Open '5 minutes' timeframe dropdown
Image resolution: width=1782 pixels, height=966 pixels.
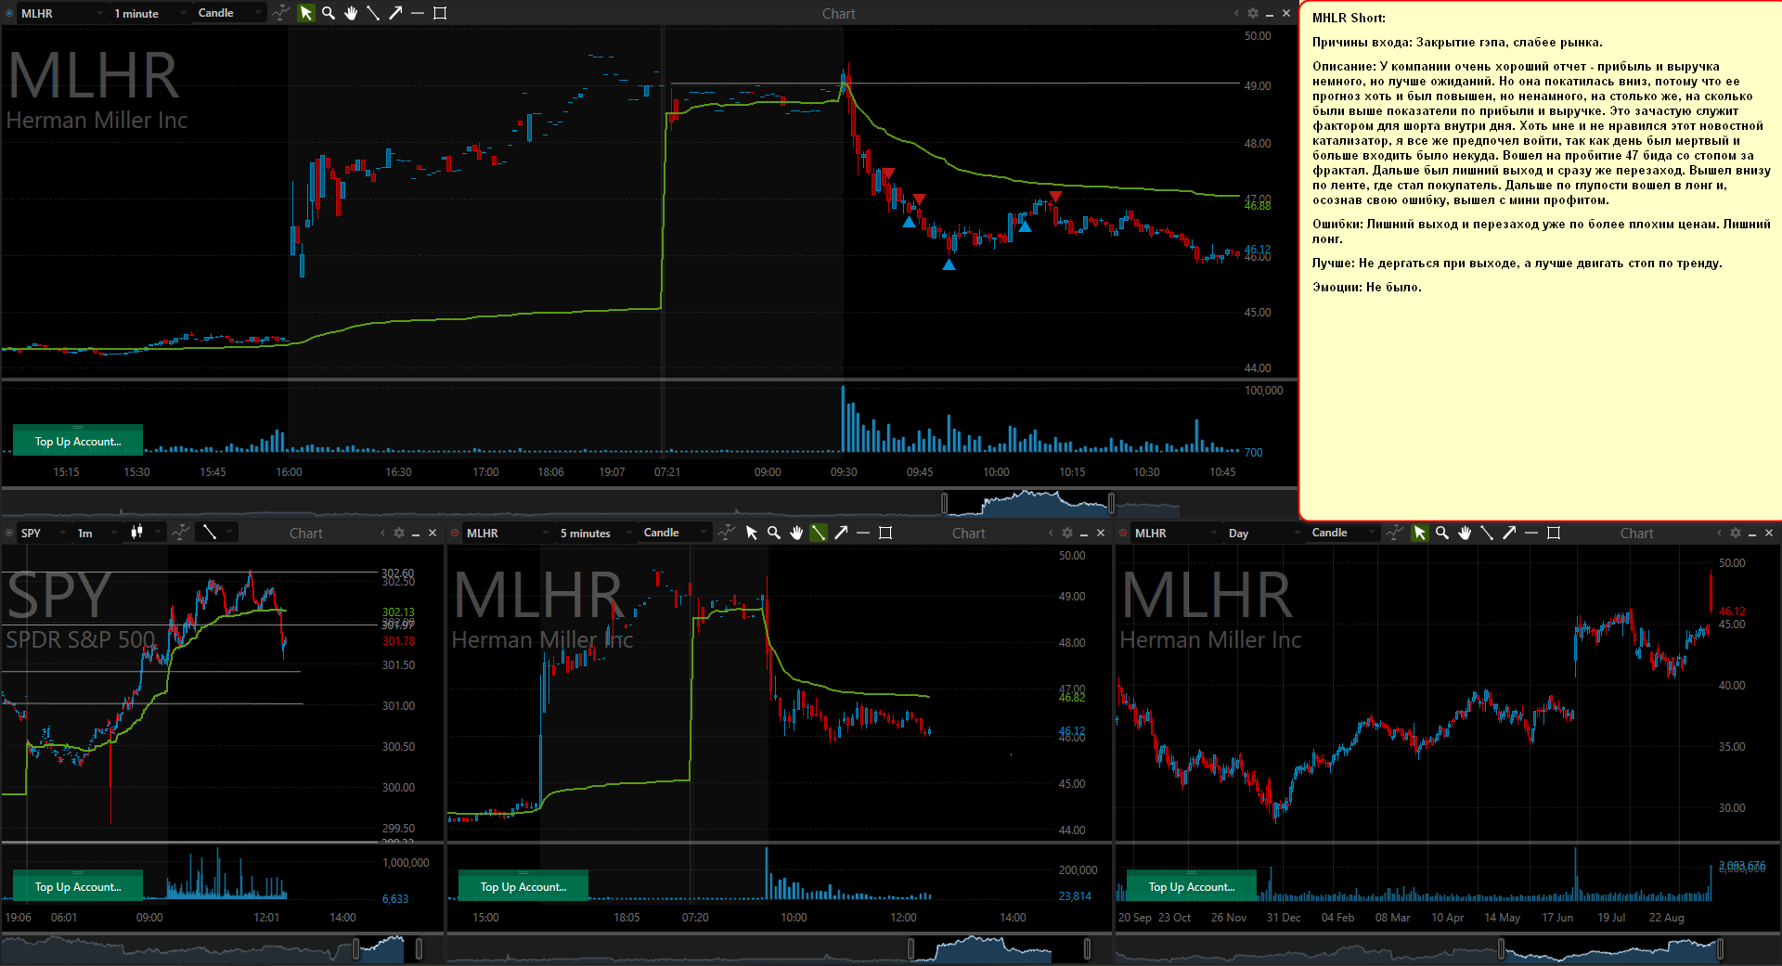[595, 533]
